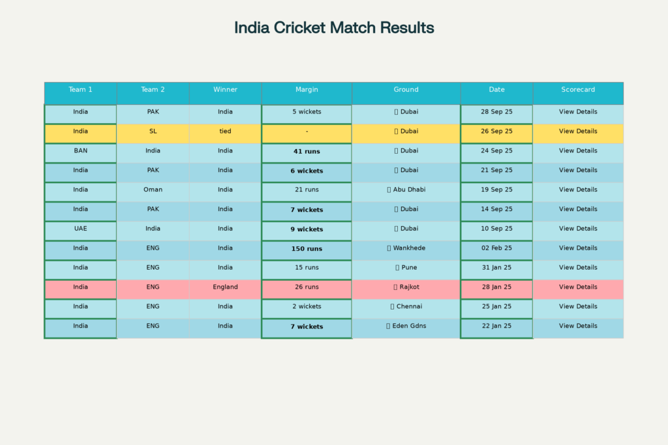668x445 pixels.
Task: Select the 150 runs margin cell
Action: coord(307,249)
